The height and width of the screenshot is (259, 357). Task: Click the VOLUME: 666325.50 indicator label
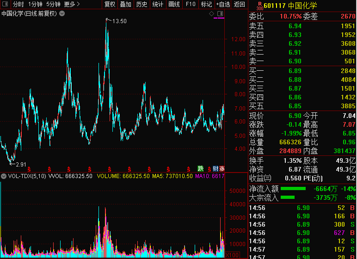(123, 176)
